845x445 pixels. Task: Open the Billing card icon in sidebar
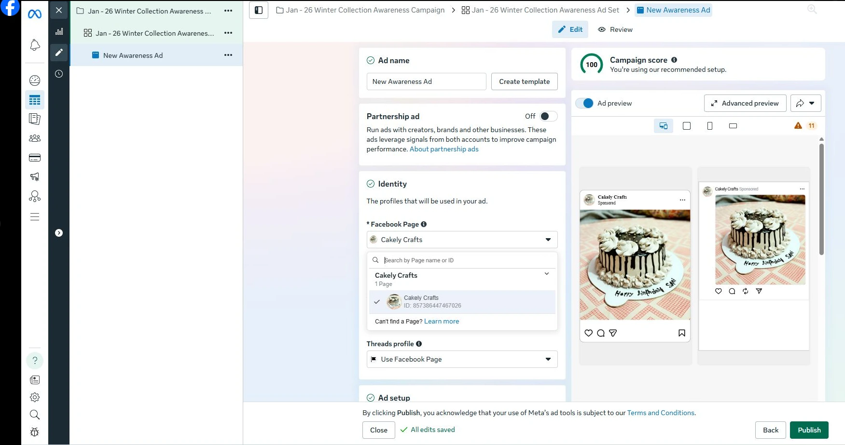[35, 158]
